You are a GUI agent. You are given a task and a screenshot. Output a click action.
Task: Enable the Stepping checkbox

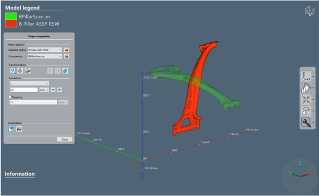(10, 97)
